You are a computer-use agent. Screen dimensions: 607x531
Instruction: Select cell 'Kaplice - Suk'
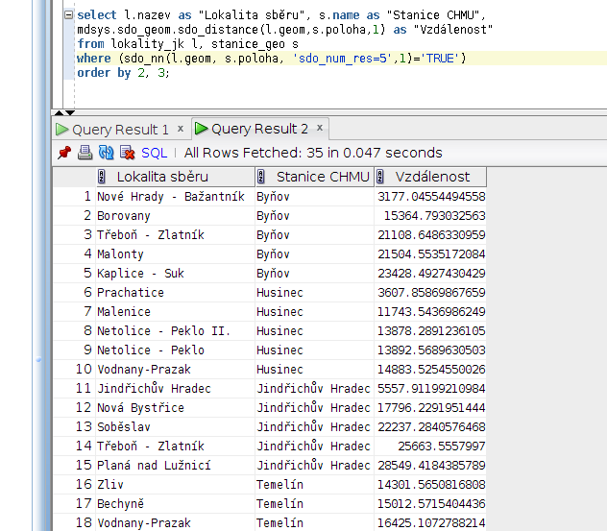[176, 274]
